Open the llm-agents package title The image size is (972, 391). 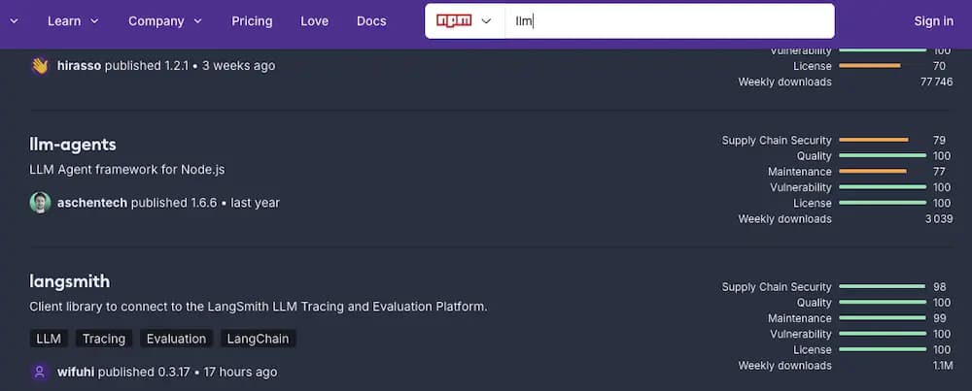click(x=73, y=145)
